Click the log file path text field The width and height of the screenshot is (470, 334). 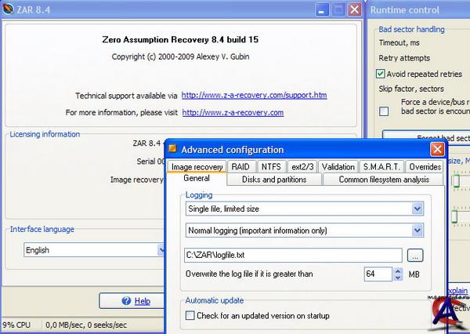[x=294, y=255]
